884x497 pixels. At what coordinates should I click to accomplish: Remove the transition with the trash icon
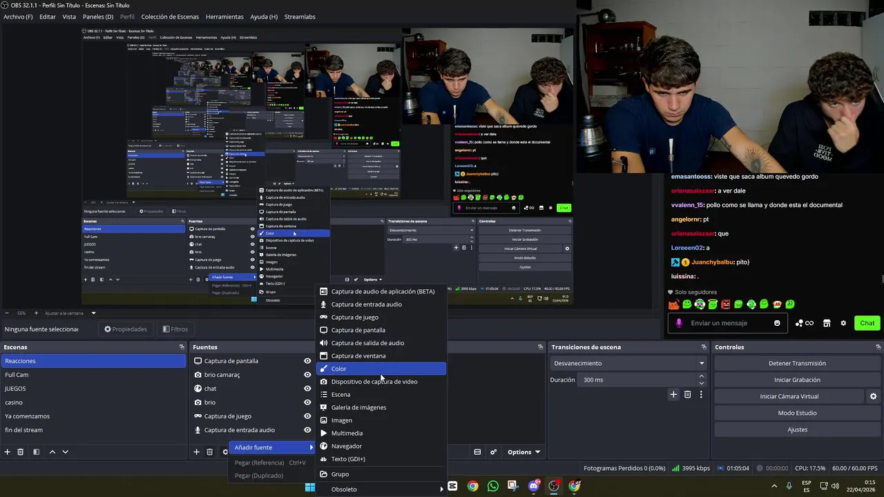coord(687,395)
